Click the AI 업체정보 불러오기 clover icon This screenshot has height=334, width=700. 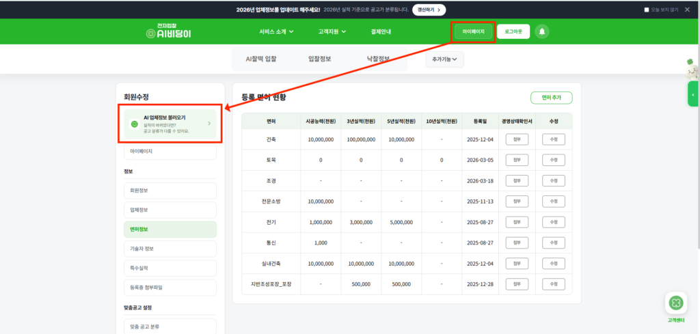pyautogui.click(x=135, y=124)
